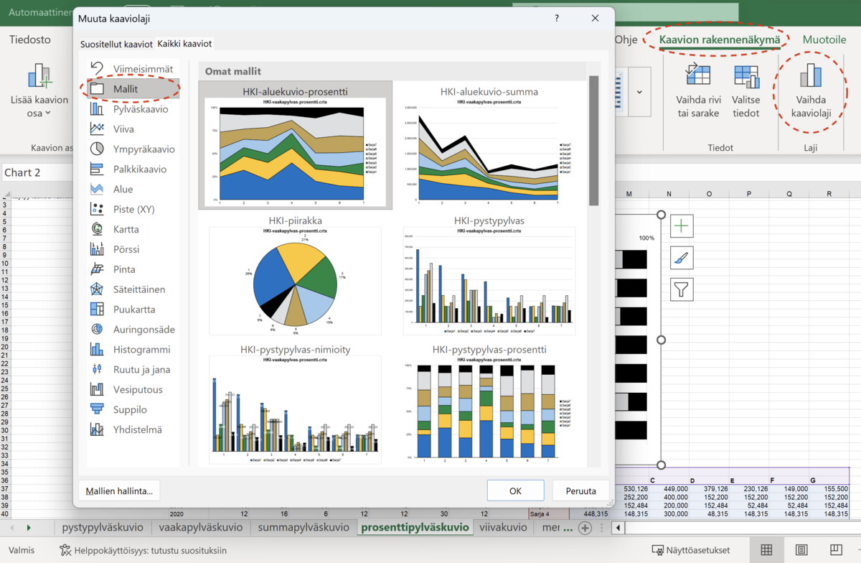
Task: Select the HKI-piirakka template thumbnail
Action: point(295,280)
